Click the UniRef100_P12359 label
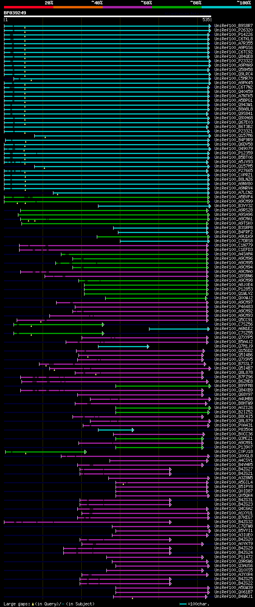Screen dimensions: 255x607 tap(233, 153)
